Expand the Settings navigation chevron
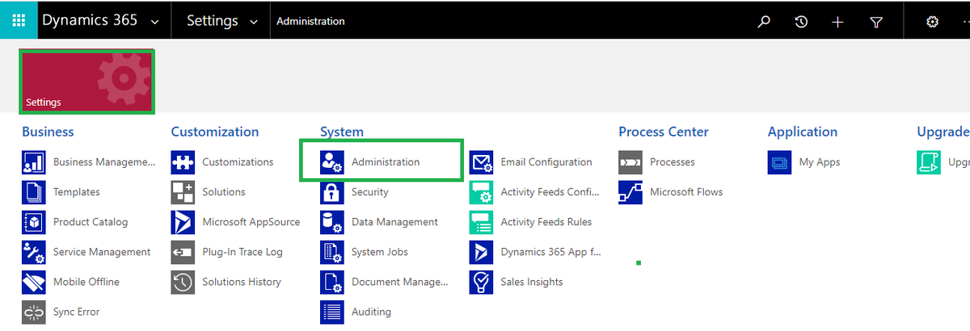This screenshot has height=331, width=970. pos(254,22)
